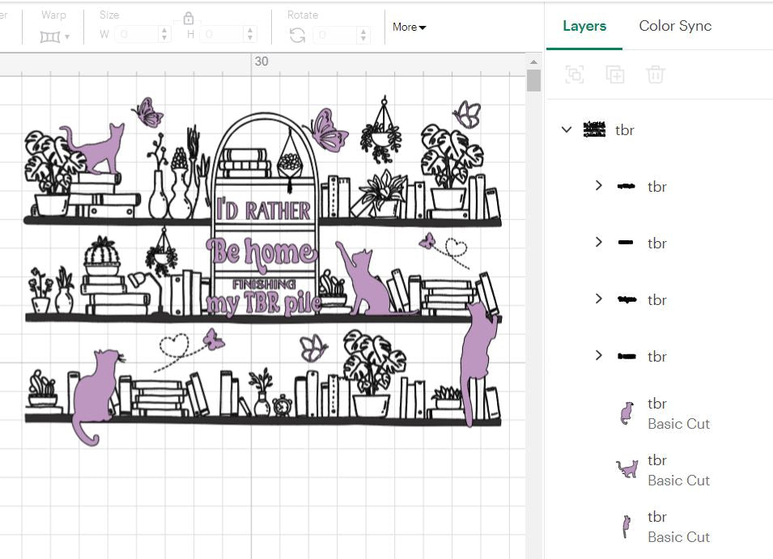Collapse the top-level tbr group
This screenshot has width=773, height=559.
[x=567, y=129]
